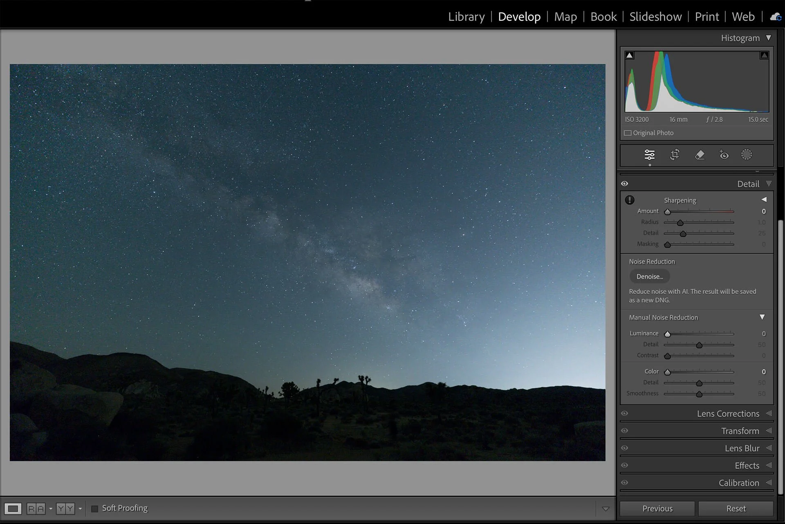Click the Luminance noise reduction slider handle
This screenshot has height=524, width=785.
pos(667,334)
